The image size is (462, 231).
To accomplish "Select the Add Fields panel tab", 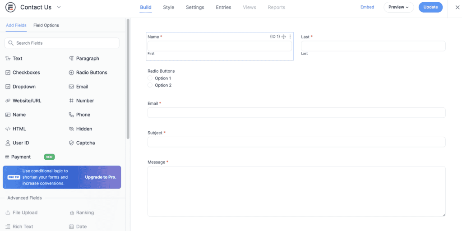I will pyautogui.click(x=16, y=25).
